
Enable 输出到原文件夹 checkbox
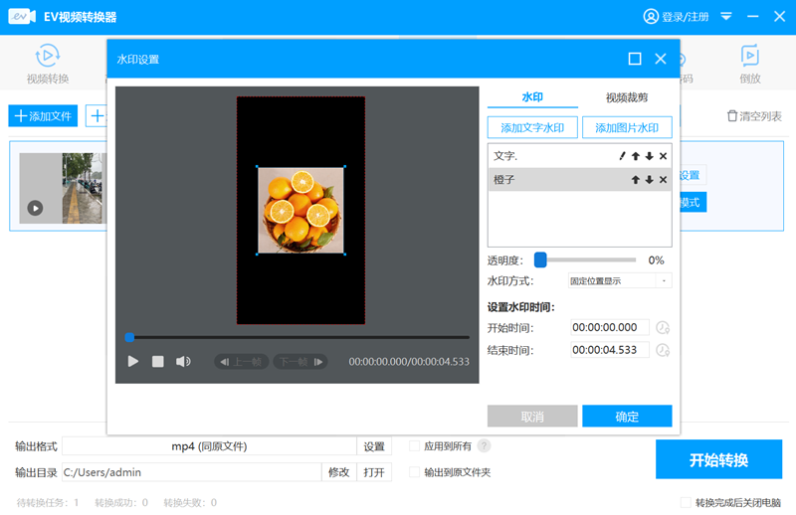[414, 472]
